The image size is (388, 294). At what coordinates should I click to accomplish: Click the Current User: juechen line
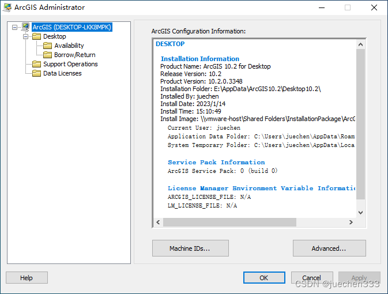(204, 128)
